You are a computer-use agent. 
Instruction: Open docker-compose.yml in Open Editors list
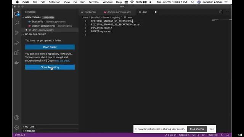tap(50, 26)
